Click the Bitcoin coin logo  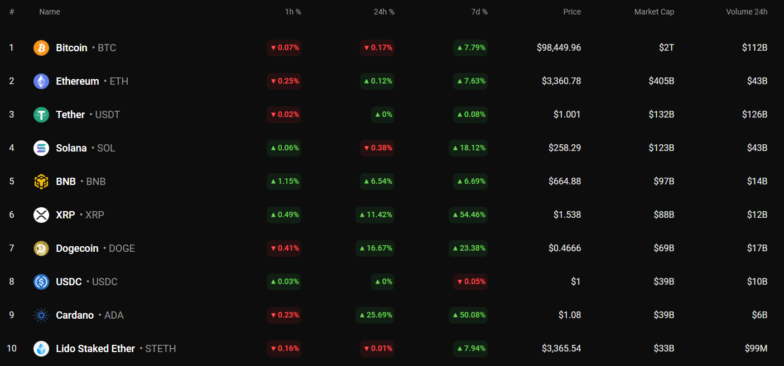point(41,48)
